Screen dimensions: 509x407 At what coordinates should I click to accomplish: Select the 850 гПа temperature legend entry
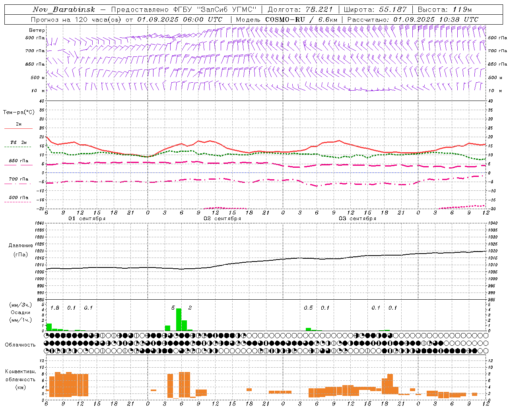[x=18, y=161]
